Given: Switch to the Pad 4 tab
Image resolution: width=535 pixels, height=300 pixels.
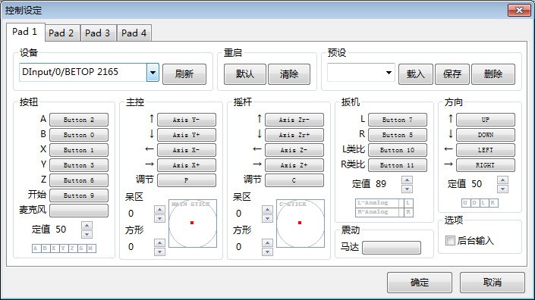Looking at the screenshot, I should [x=134, y=33].
